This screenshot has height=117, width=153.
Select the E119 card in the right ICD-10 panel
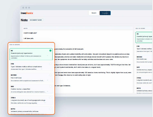pyautogui.click(x=144, y=48)
